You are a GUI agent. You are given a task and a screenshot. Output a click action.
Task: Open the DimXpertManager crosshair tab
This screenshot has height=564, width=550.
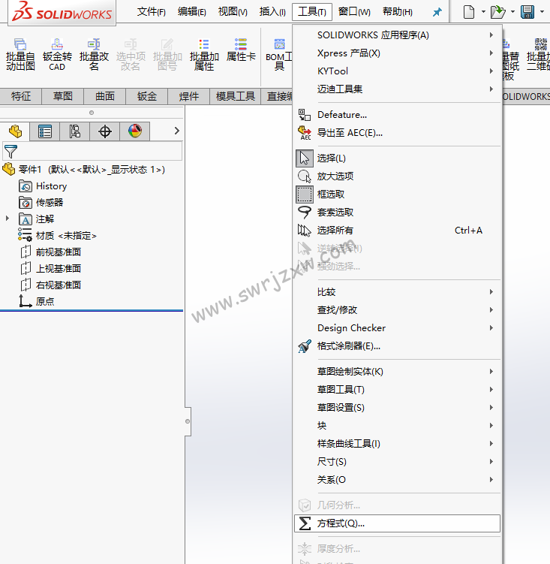105,131
